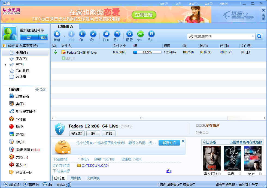
Task: Click the 收藏 button in the detail panel
Action: [109, 133]
